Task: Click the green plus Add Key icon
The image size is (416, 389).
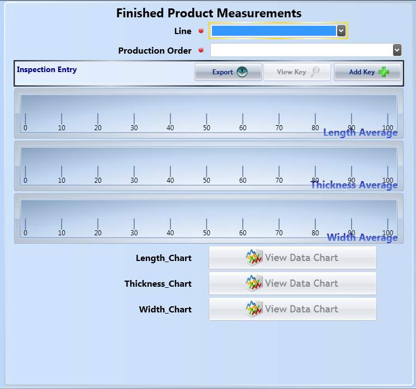Action: click(x=384, y=72)
